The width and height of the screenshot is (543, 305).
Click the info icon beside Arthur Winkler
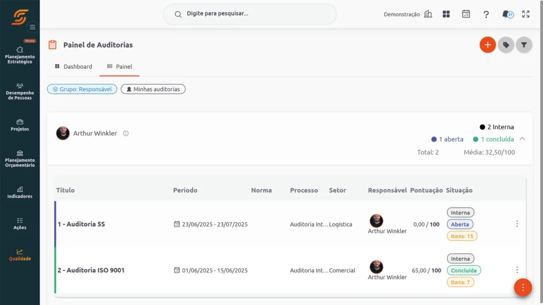point(126,133)
